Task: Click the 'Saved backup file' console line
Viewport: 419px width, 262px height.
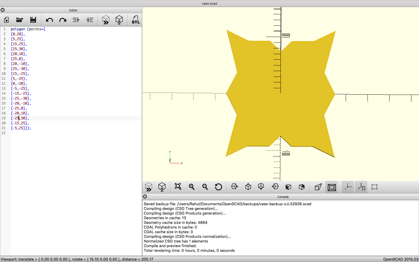Action: tap(228, 204)
